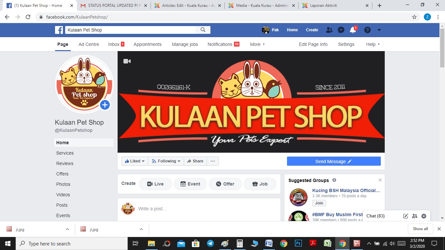The image size is (445, 250).
Task: Open the three-dots more options button
Action: click(213, 161)
